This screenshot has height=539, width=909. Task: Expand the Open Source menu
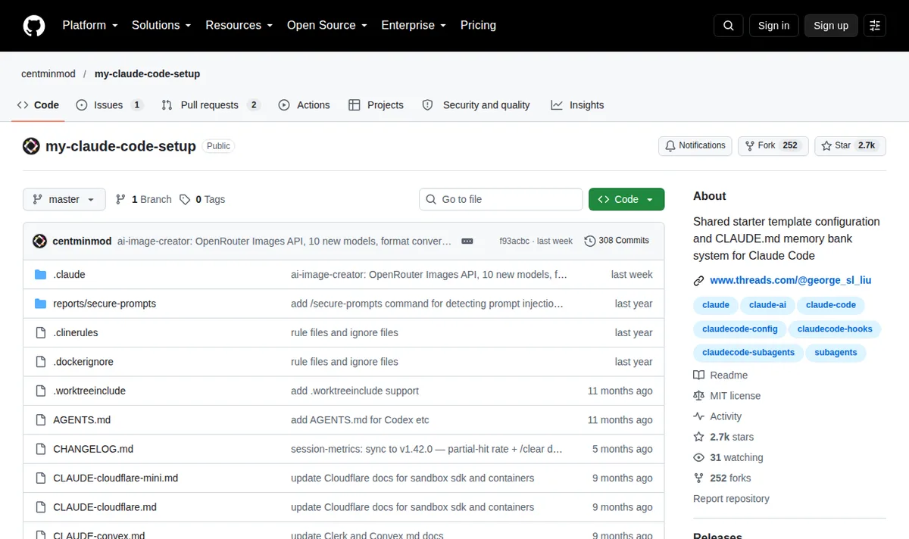(x=326, y=25)
